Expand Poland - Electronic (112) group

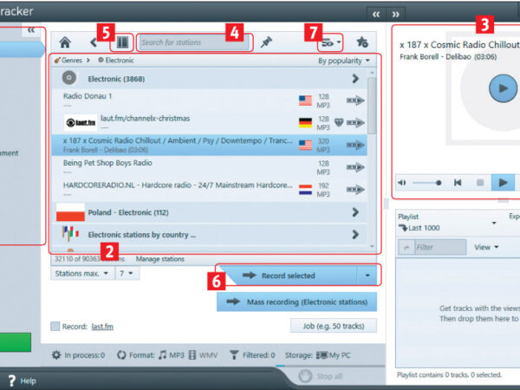pos(354,212)
